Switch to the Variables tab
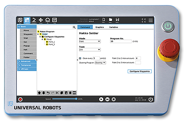Viewport: 185px width, 128px height. pyautogui.click(x=113, y=27)
